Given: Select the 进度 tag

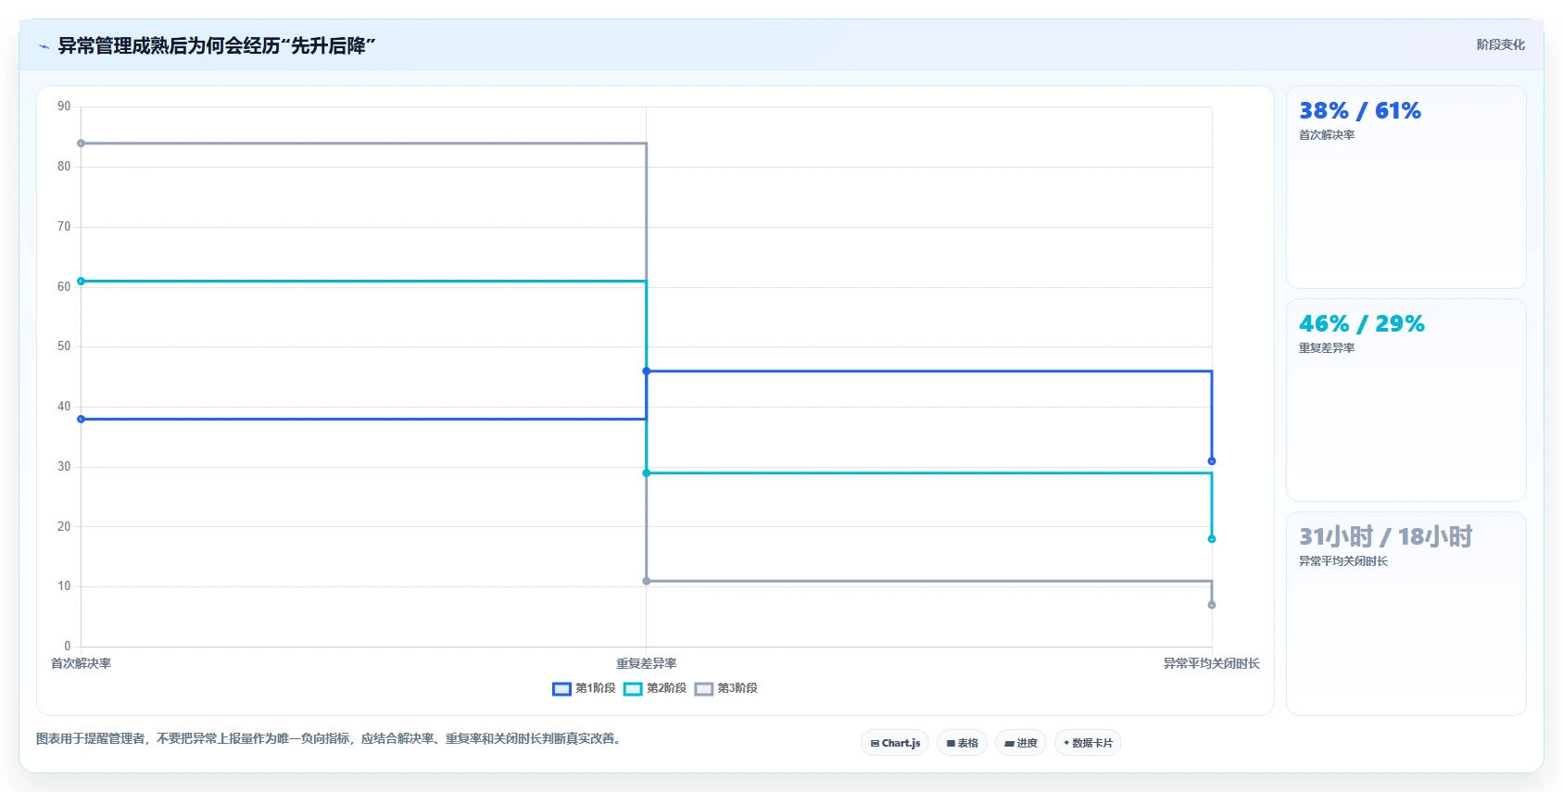Looking at the screenshot, I should click(x=1021, y=743).
